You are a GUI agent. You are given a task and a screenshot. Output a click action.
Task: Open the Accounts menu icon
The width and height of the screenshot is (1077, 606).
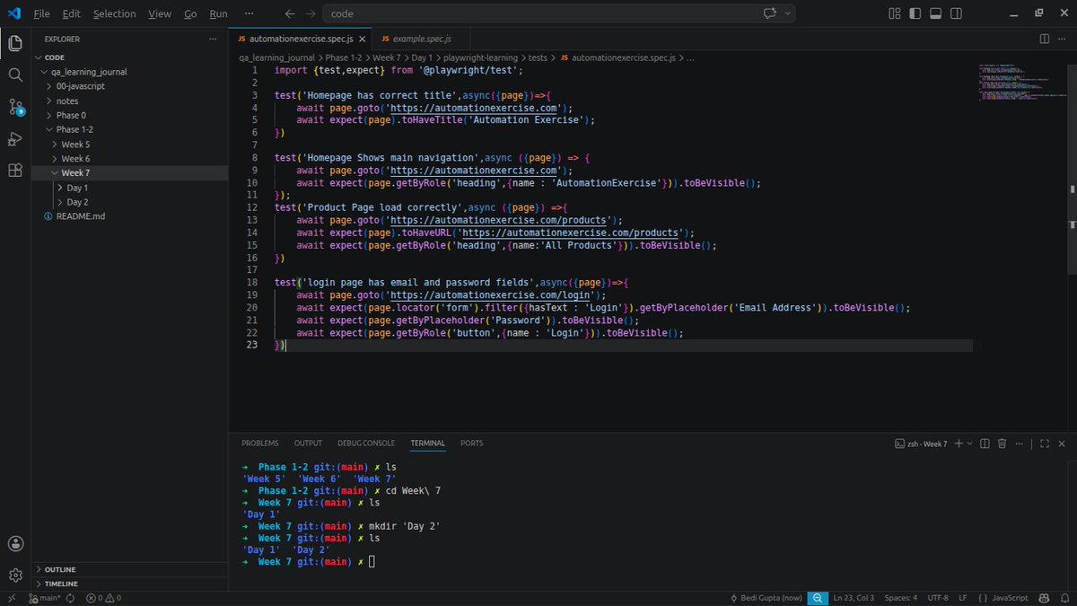(x=15, y=543)
